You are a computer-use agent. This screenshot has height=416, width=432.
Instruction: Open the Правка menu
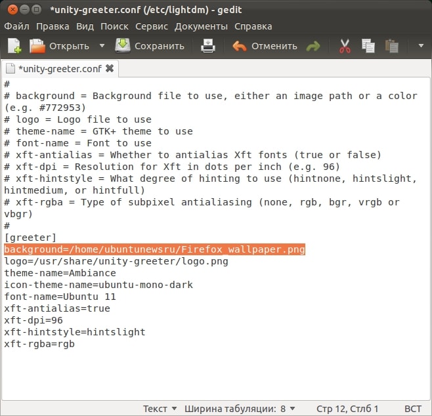point(53,26)
